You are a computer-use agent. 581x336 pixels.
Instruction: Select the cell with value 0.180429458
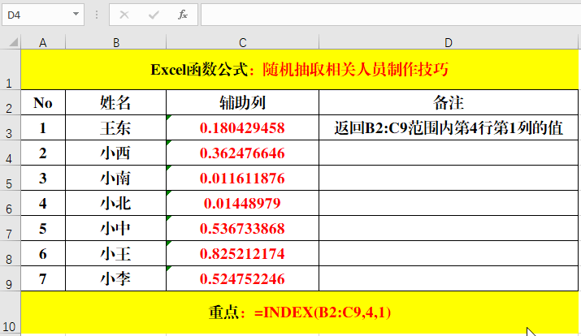click(242, 128)
